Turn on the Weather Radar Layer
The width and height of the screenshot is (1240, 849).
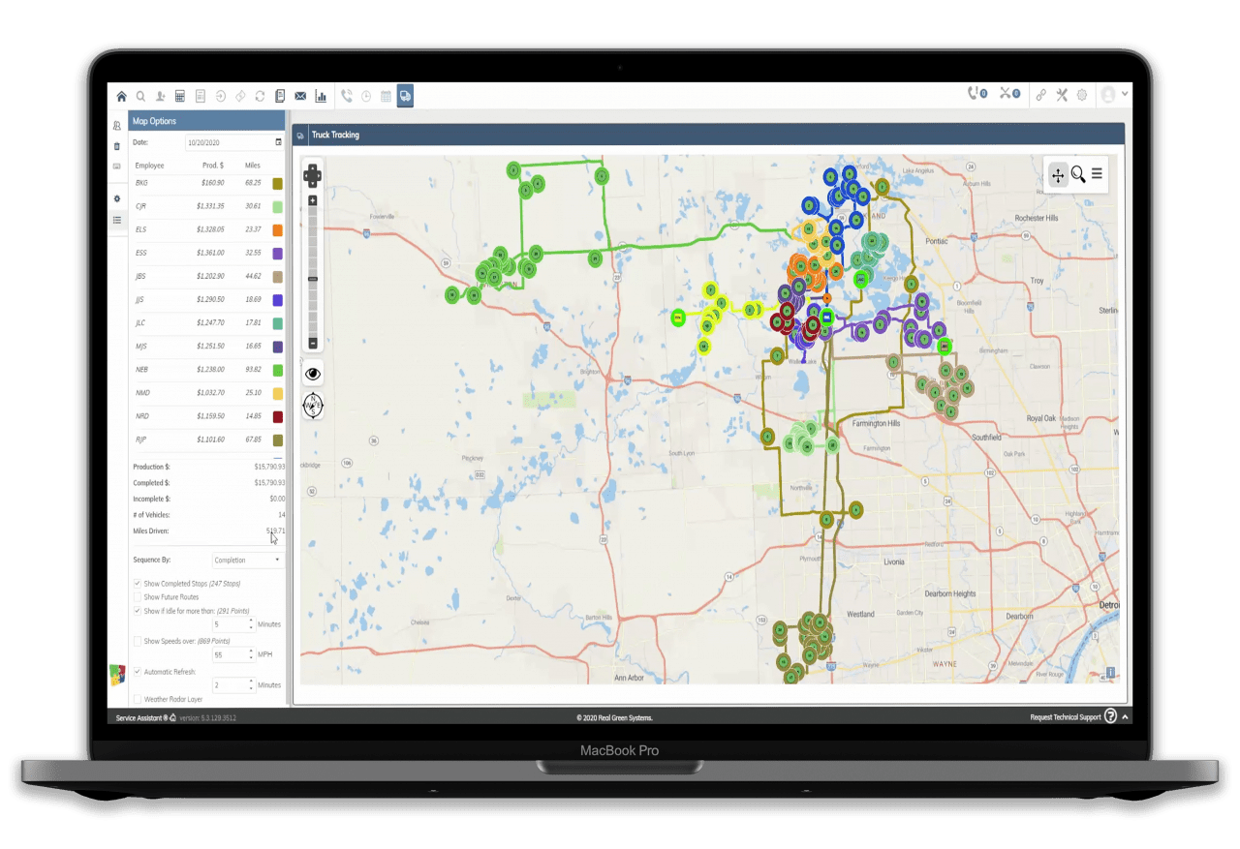click(137, 699)
